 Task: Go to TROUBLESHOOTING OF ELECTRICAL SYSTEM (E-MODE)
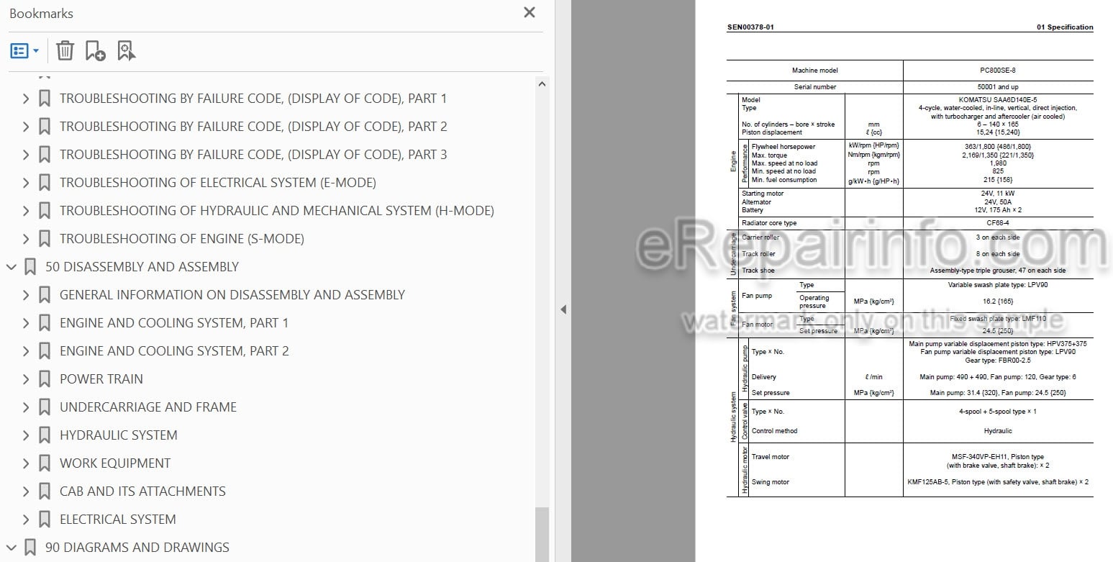pos(218,183)
